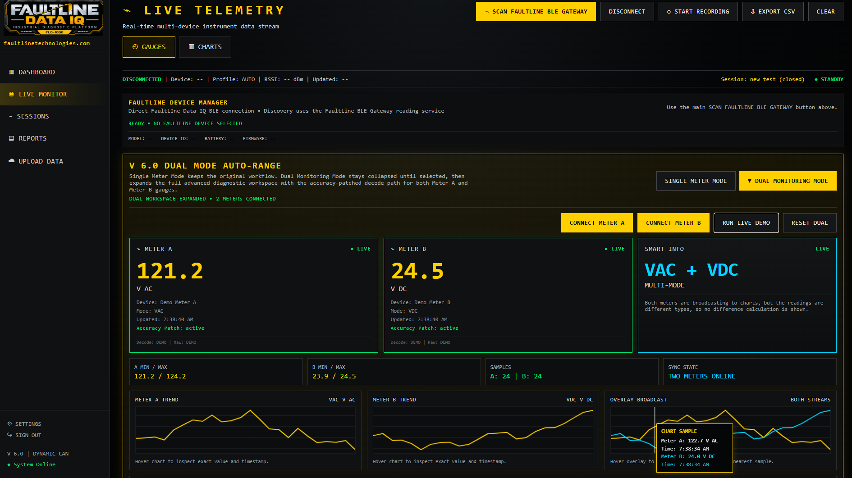Image resolution: width=852 pixels, height=478 pixels.
Task: Click the Clear button
Action: pos(826,11)
